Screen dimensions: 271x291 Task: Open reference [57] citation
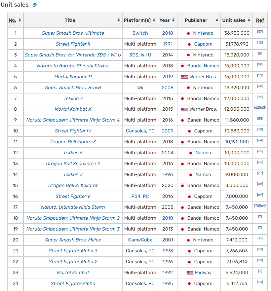(x=260, y=32)
